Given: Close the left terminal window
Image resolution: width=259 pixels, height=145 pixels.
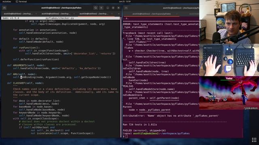Looking at the screenshot, I should pyautogui.click(x=119, y=8).
